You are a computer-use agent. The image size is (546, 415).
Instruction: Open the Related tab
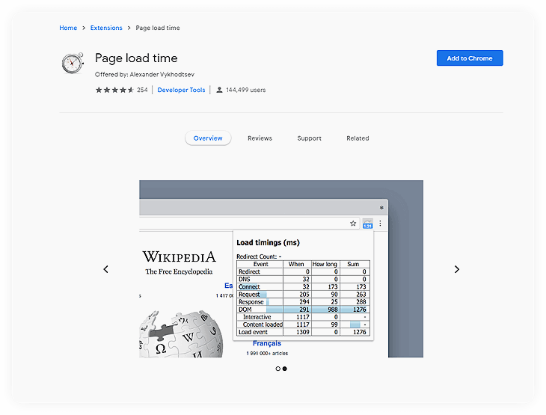click(x=358, y=138)
